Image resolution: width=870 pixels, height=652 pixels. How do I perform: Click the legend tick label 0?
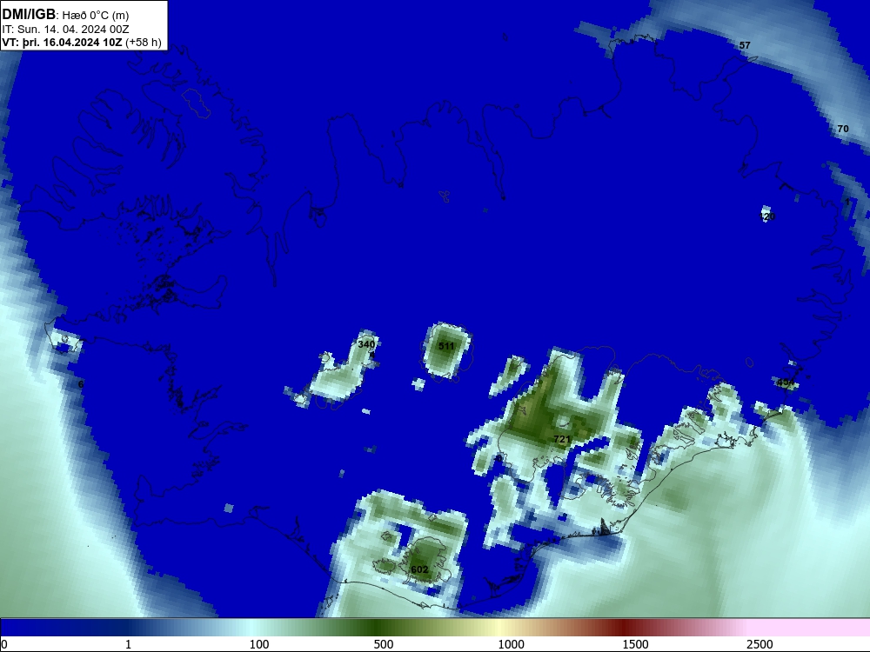click(4, 644)
